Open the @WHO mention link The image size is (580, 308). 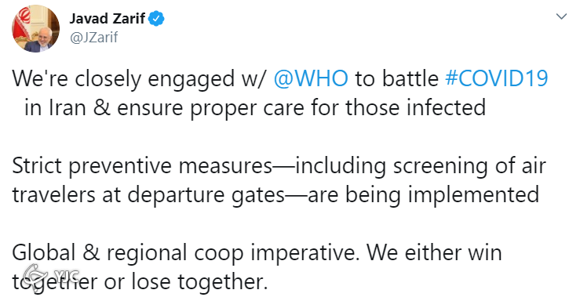(x=311, y=78)
